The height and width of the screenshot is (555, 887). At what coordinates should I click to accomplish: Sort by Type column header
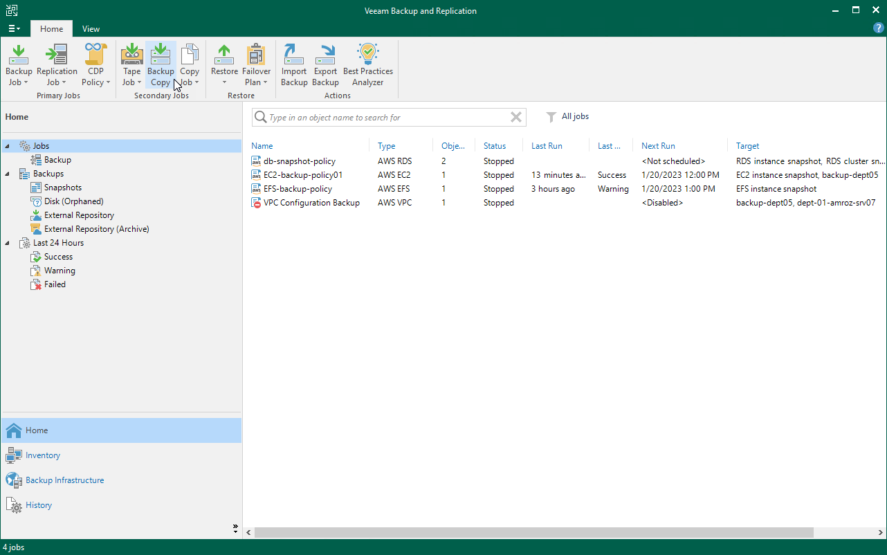[387, 146]
